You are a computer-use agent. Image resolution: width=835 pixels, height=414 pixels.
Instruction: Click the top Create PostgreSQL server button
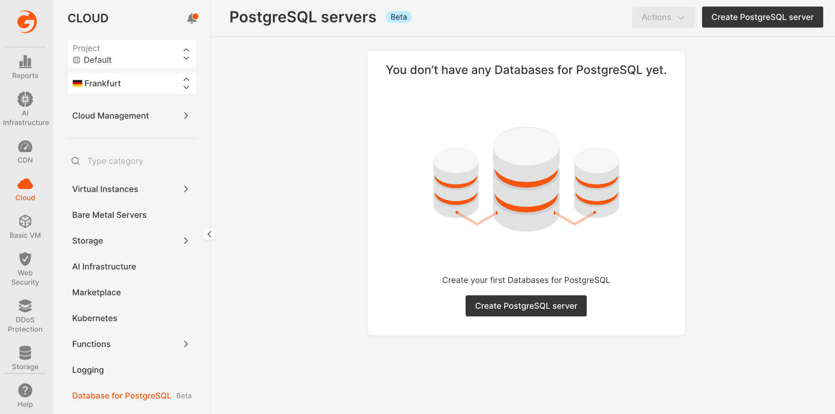click(762, 17)
